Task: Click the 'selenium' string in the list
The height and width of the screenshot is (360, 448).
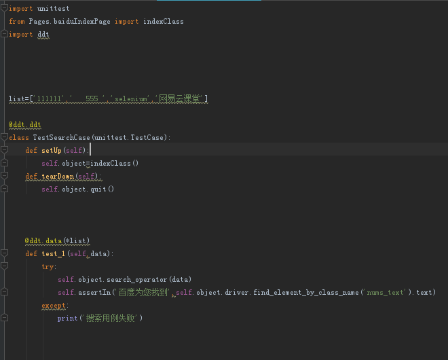Action: tap(130, 99)
